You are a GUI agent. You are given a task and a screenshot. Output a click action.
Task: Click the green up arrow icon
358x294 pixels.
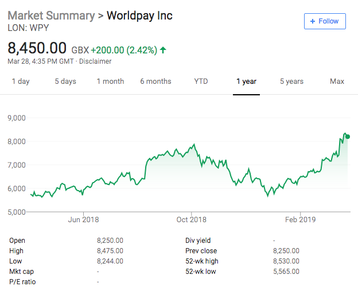163,50
